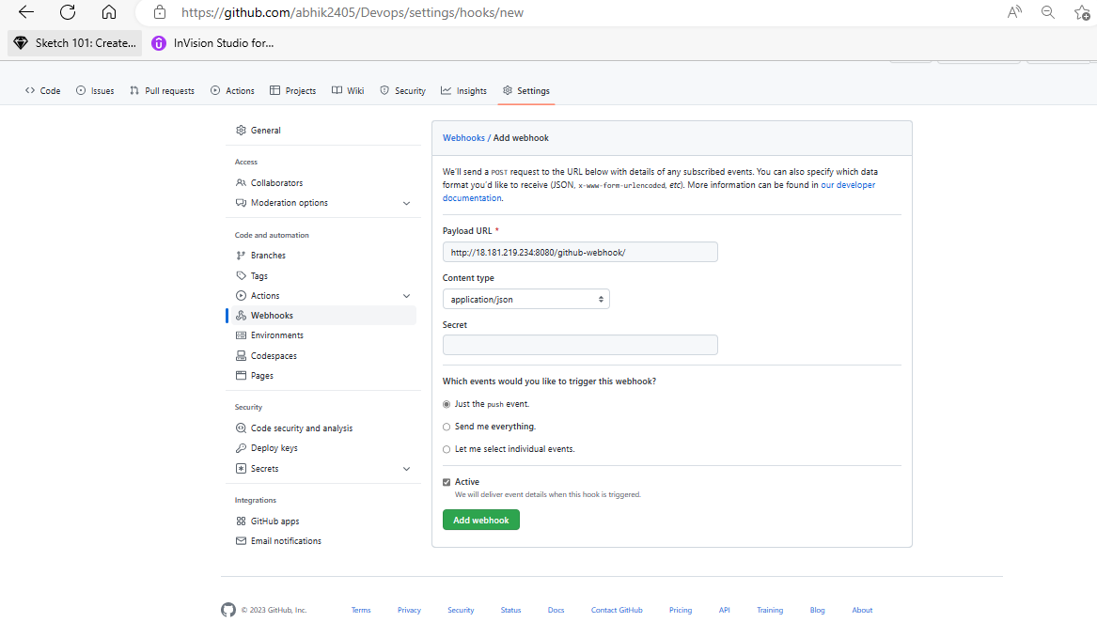
Task: Expand Secrets chevron
Action: tap(406, 469)
